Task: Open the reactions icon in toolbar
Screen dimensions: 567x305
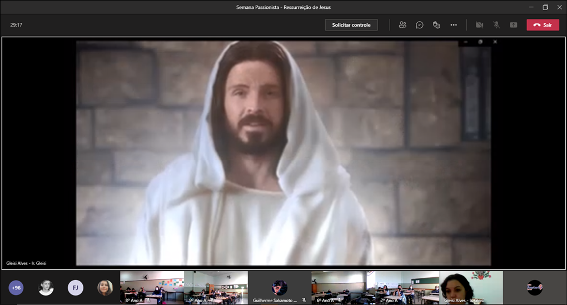Action: pyautogui.click(x=436, y=25)
